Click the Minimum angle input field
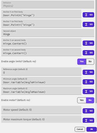Viewport: 97px width, 133px height. click(x=41, y=81)
